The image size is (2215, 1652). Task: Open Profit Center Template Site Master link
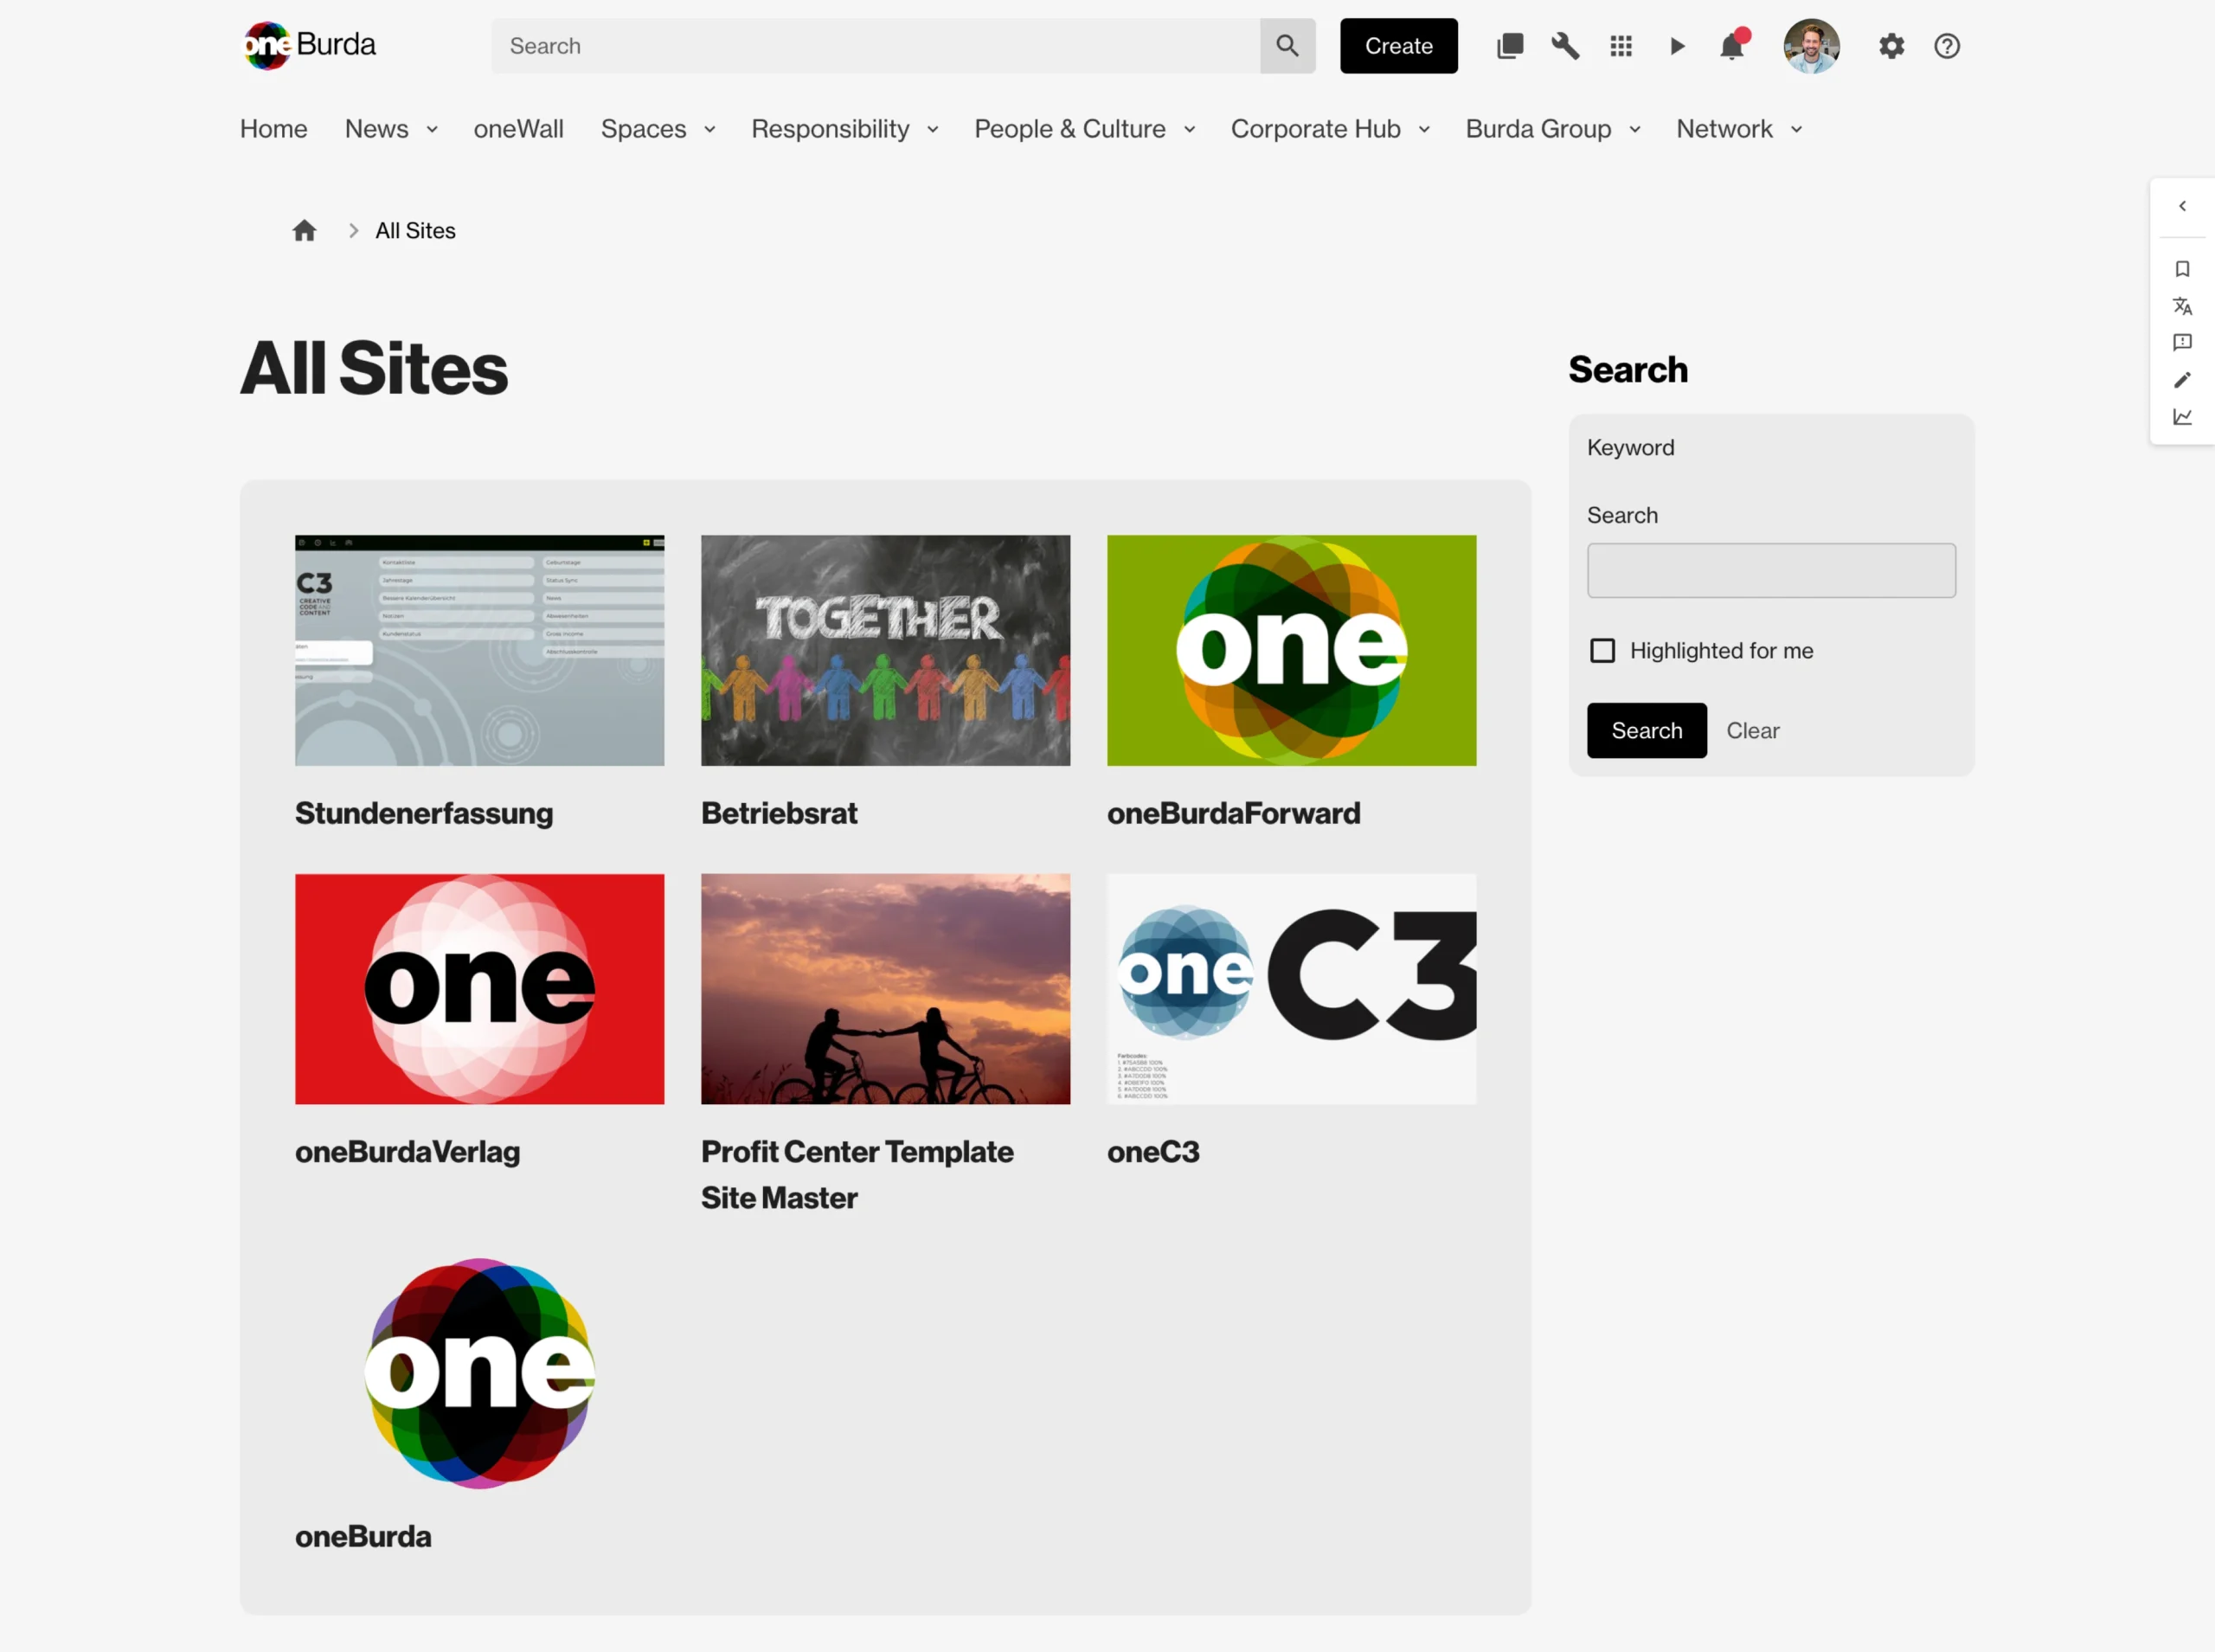point(857,1175)
